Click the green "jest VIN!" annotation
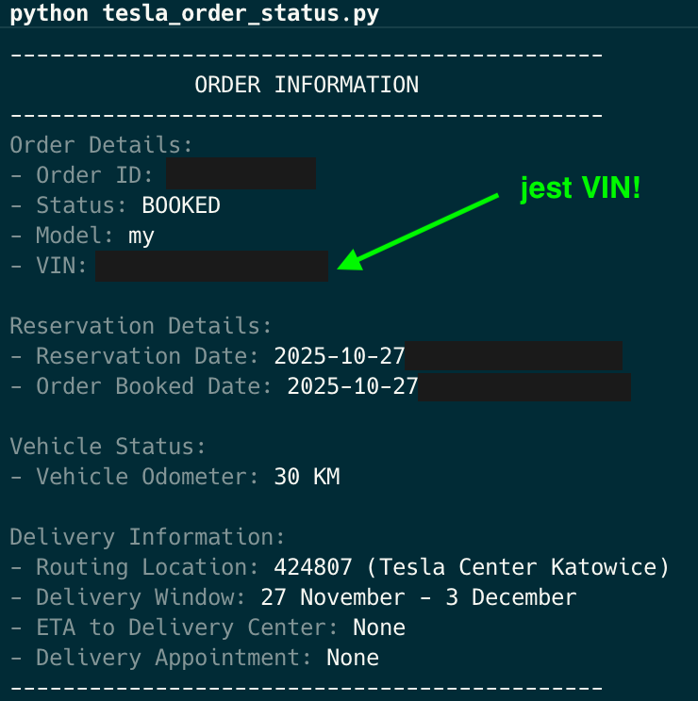This screenshot has height=701, width=698. pyautogui.click(x=581, y=188)
